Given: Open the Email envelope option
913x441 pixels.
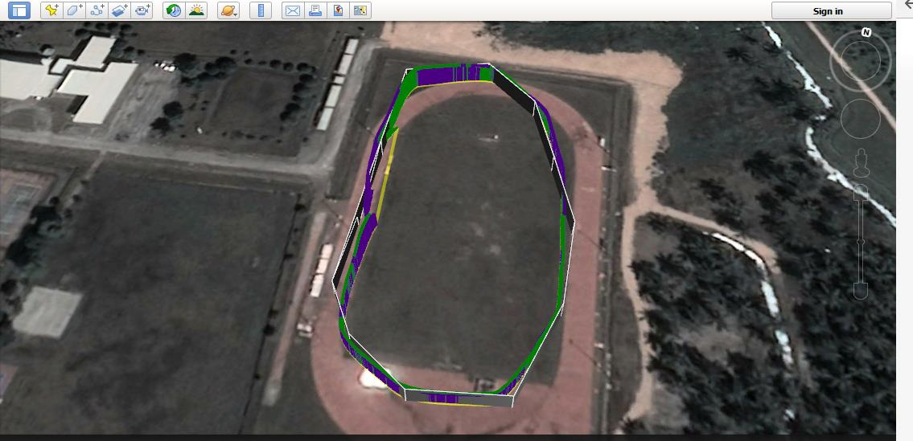Looking at the screenshot, I should coord(293,10).
